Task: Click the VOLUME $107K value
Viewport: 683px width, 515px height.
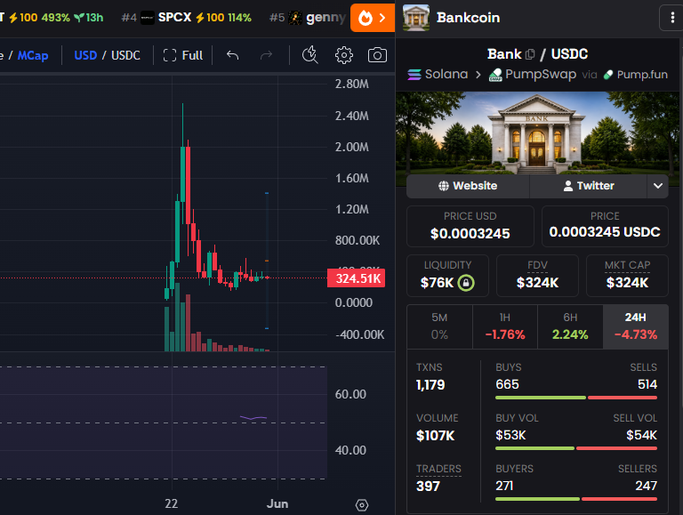Action: [x=435, y=435]
